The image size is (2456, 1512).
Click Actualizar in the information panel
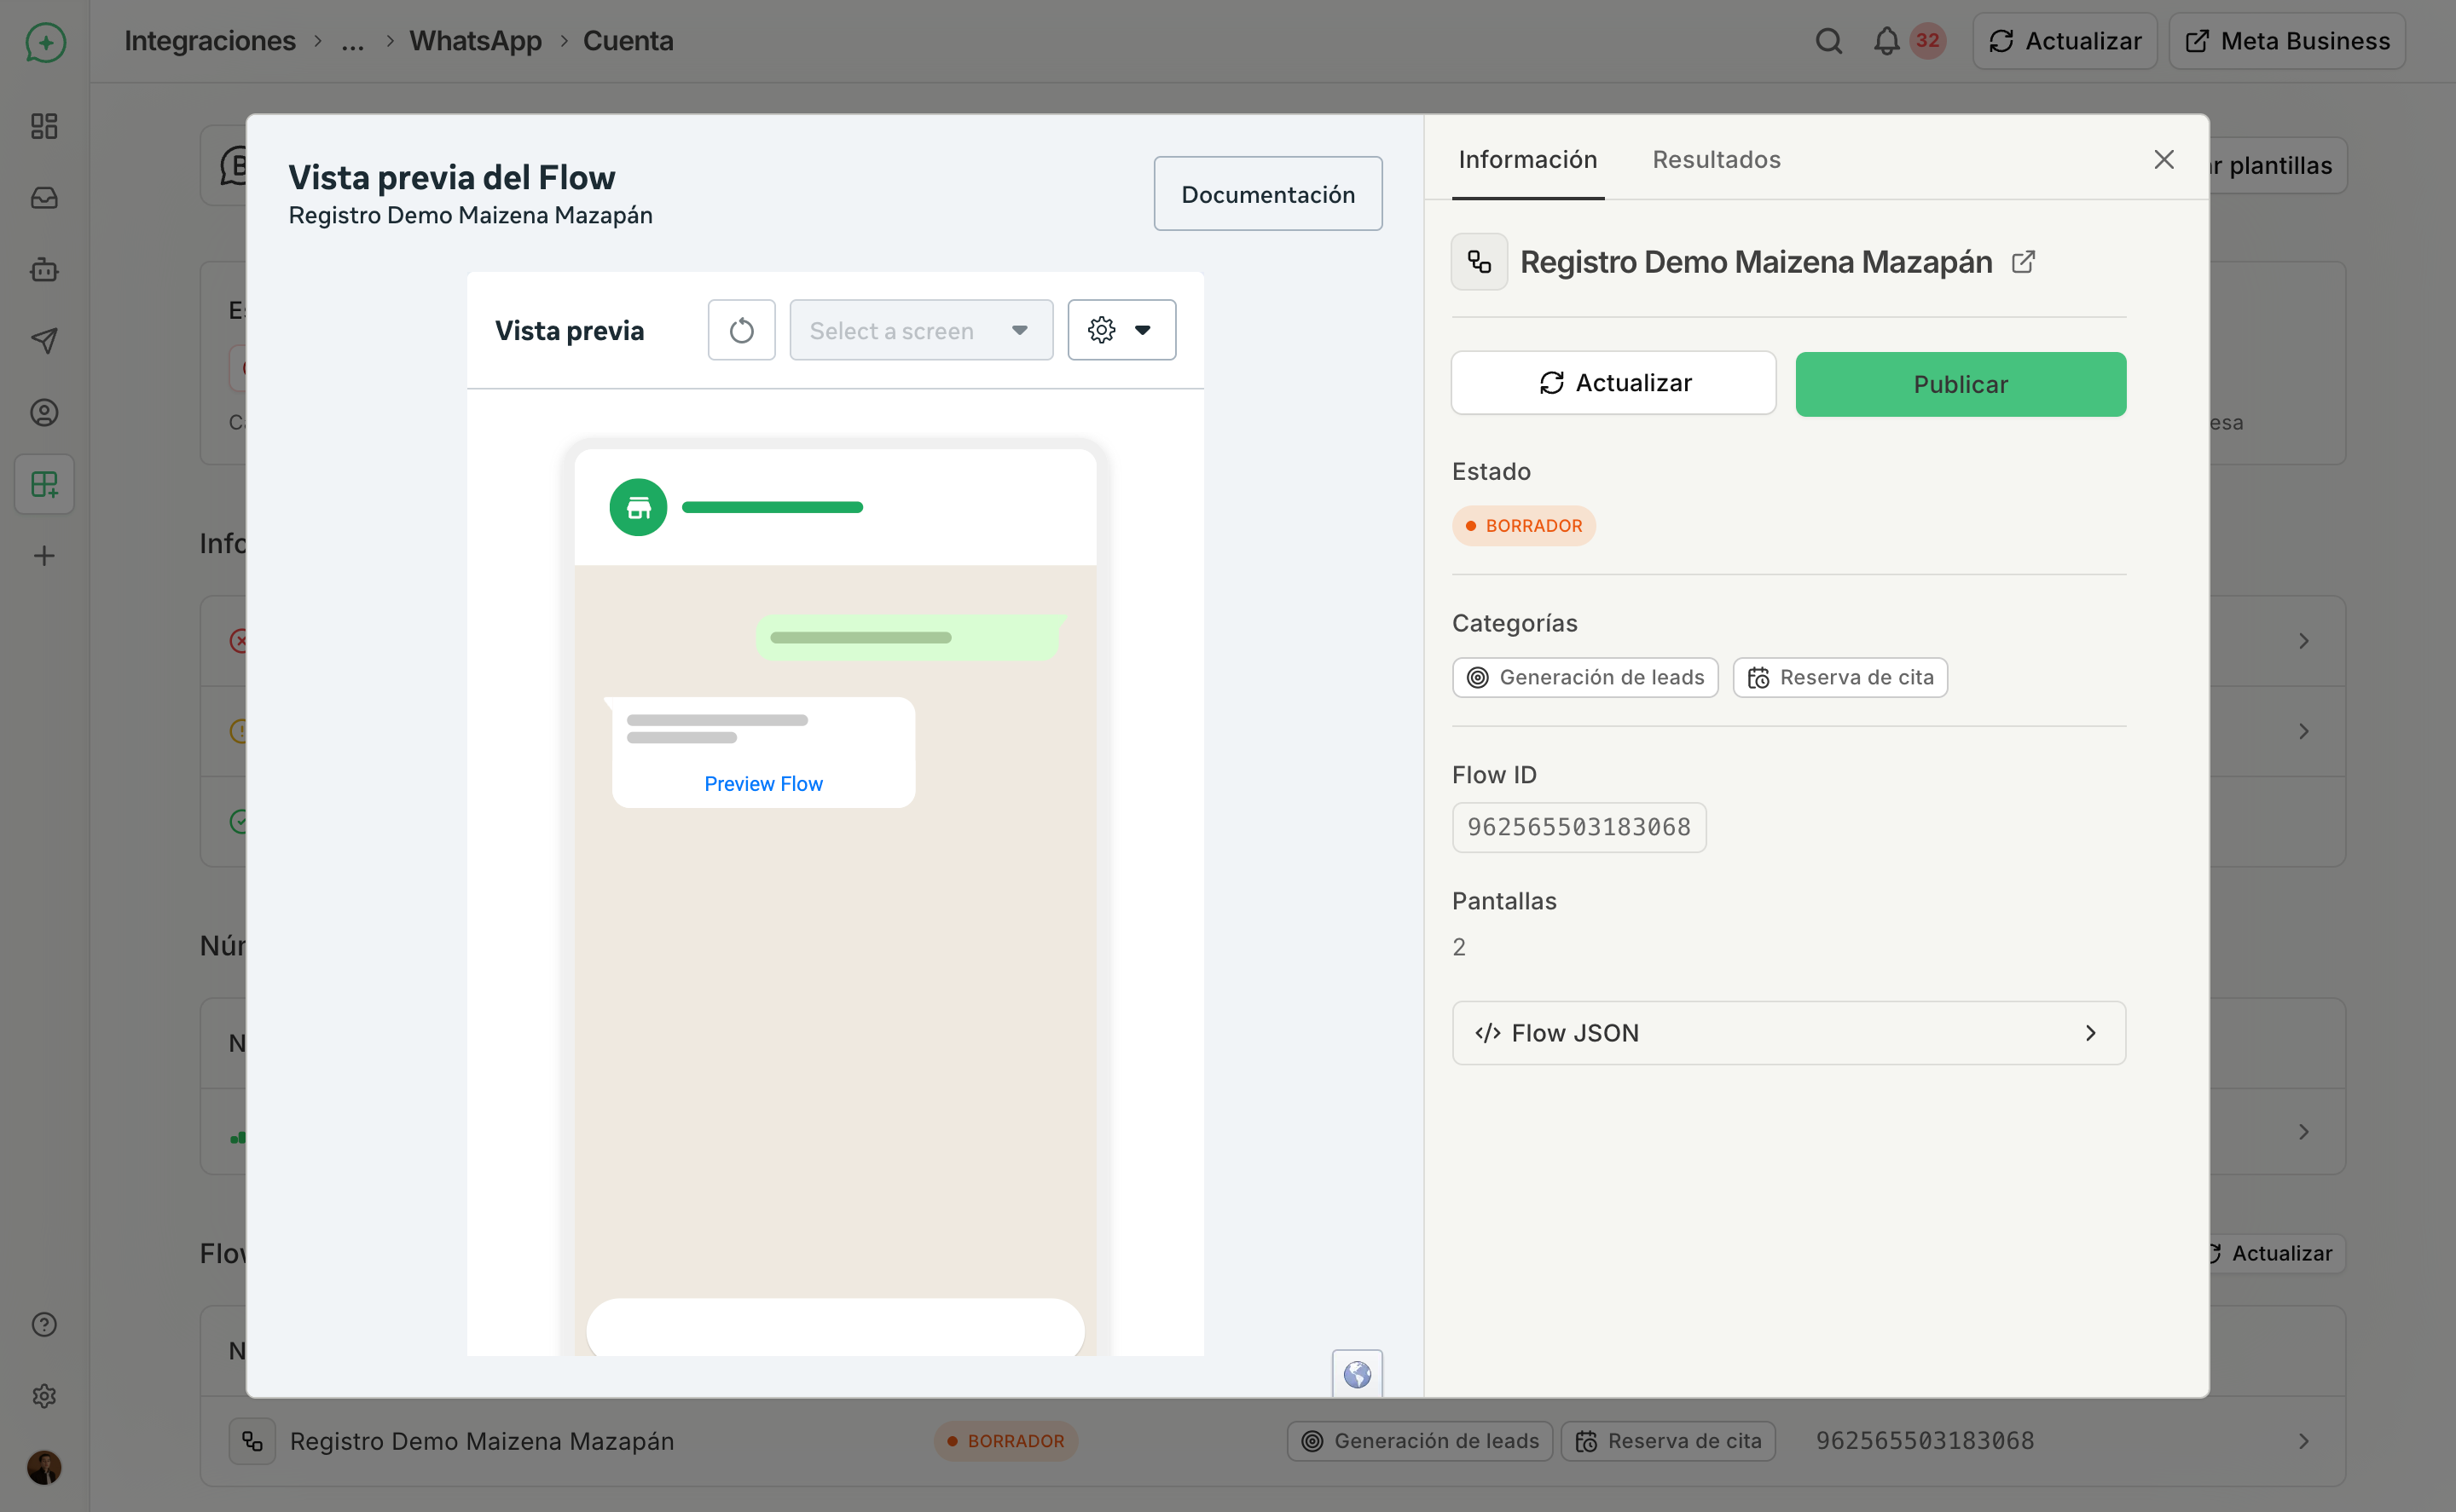point(1613,383)
